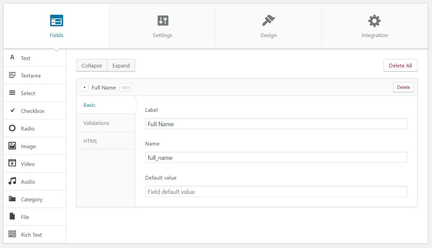Screen dimensions: 432x248
Task: Add a Rich Text field from sidebar label
Action: pyautogui.click(x=31, y=235)
